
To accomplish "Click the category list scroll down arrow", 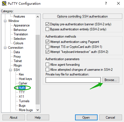I will (x=38, y=110).
